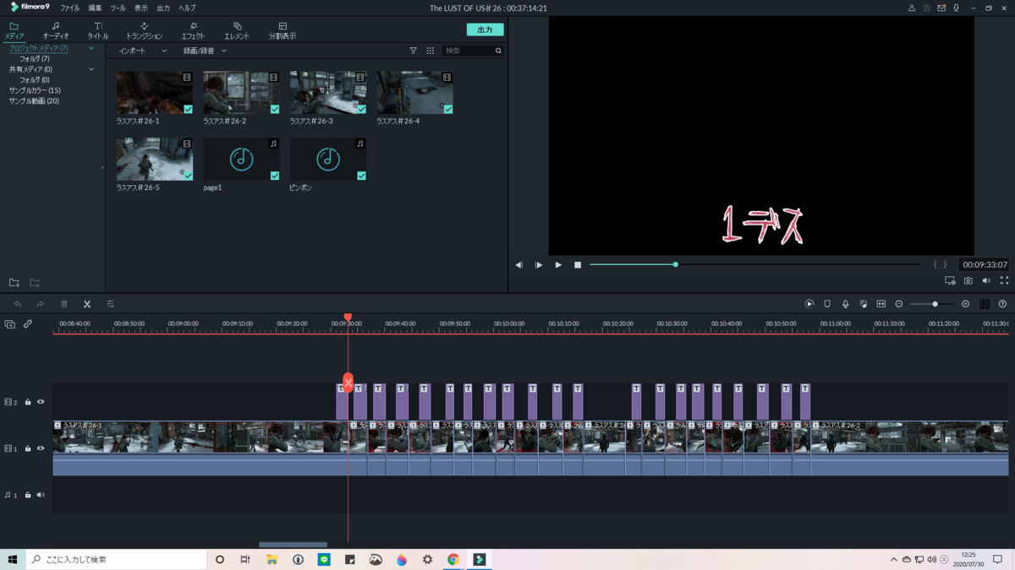
Task: Add a new media folder
Action: (x=14, y=283)
